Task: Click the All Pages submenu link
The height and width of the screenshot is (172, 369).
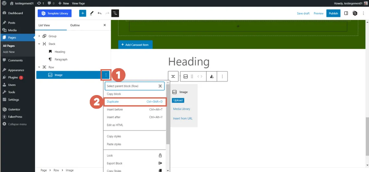Action: click(x=9, y=46)
